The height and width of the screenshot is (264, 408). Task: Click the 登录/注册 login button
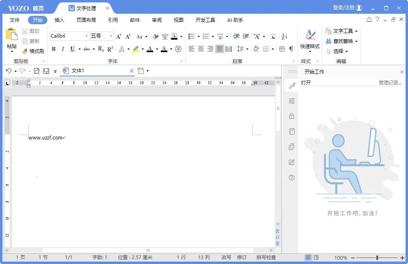pos(347,8)
